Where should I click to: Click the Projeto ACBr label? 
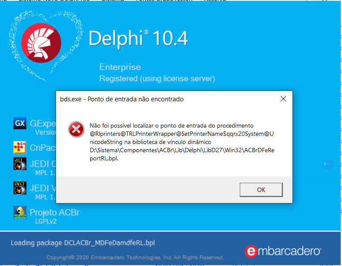pos(54,213)
